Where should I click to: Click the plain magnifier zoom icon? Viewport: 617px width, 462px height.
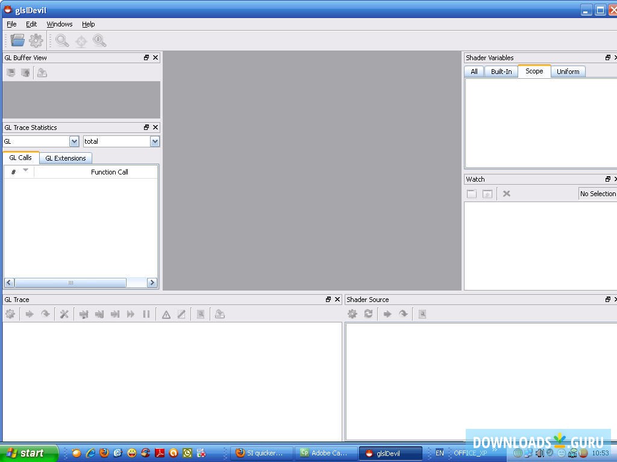point(62,40)
